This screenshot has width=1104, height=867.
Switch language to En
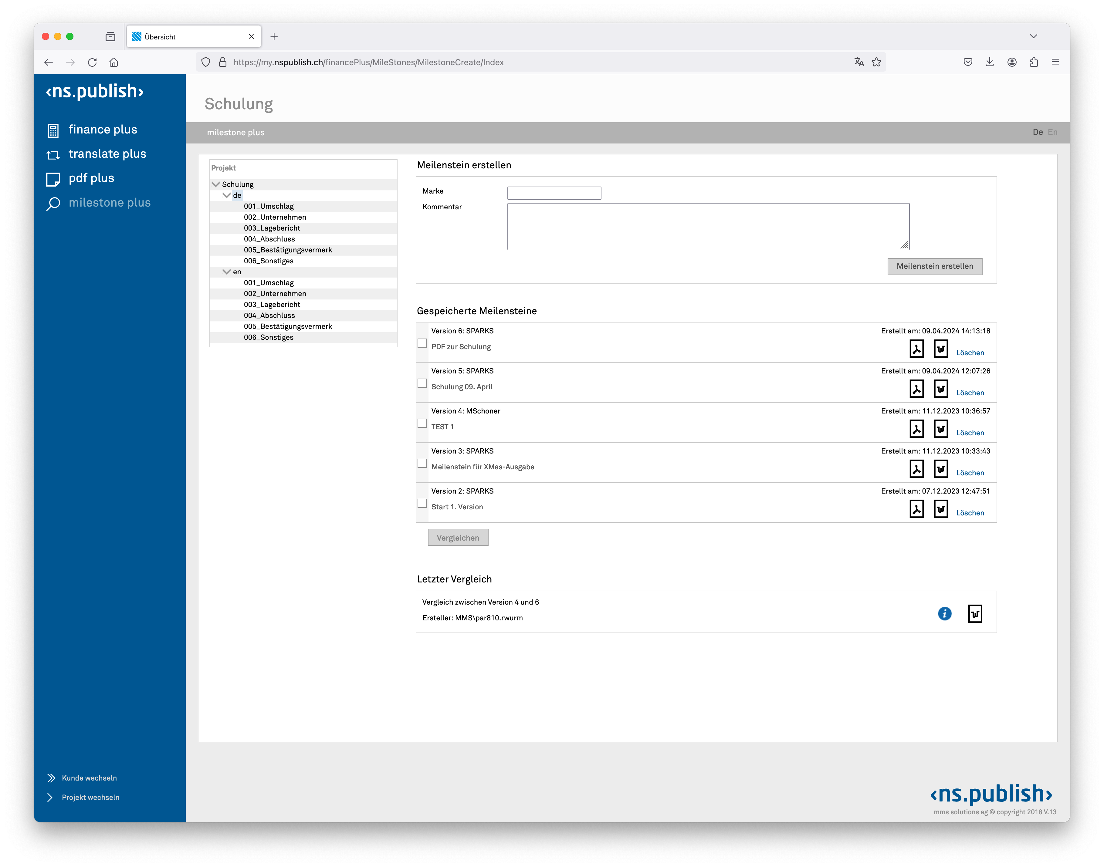coord(1052,132)
